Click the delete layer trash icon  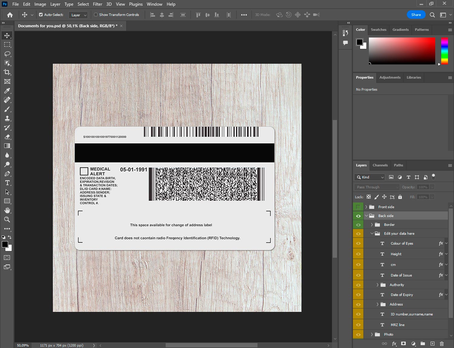[442, 343]
